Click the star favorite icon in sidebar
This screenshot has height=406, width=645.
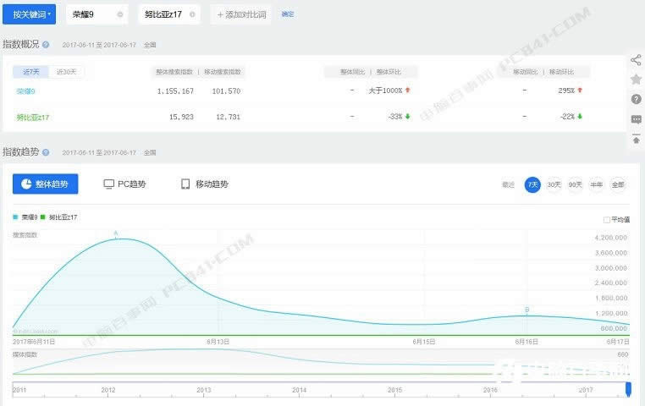(x=636, y=80)
